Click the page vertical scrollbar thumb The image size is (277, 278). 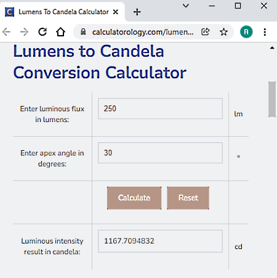pos(272,99)
